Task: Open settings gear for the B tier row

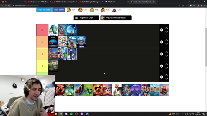Action: [x=162, y=54]
